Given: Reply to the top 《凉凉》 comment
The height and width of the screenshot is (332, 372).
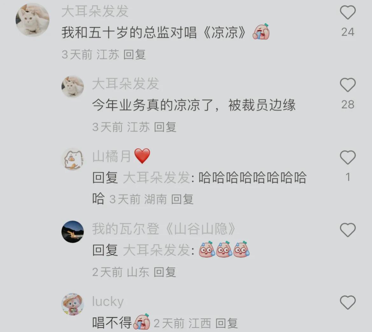Looking at the screenshot, I should 135,55.
